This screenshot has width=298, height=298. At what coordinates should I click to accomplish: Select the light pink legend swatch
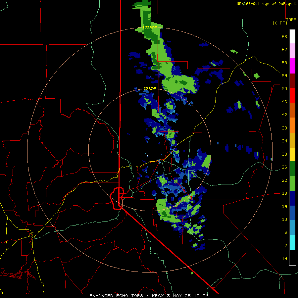point(292,51)
